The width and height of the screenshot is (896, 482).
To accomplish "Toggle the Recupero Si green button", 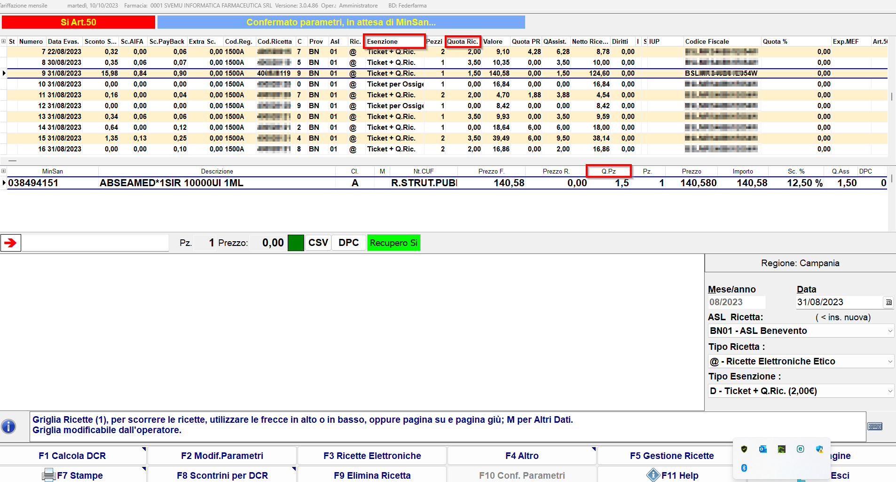I will tap(393, 243).
